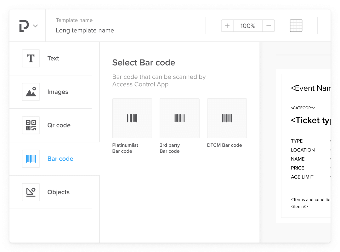The width and height of the screenshot is (340, 252).
Task: Select the Images icon in sidebar
Action: 31,92
